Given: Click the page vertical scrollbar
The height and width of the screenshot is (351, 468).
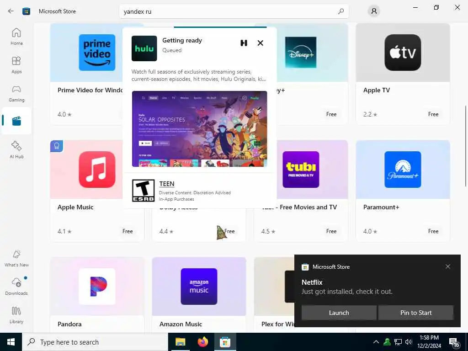Looking at the screenshot, I should pyautogui.click(x=466, y=146).
